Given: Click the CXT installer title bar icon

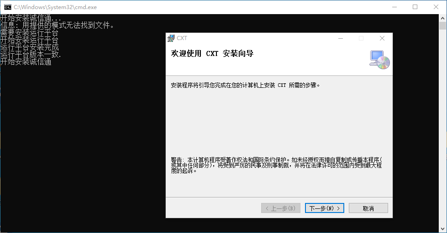Looking at the screenshot, I should click(x=171, y=38).
